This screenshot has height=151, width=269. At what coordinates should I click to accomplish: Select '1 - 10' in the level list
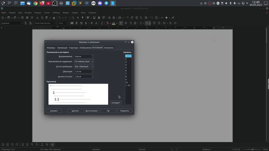pos(128,86)
